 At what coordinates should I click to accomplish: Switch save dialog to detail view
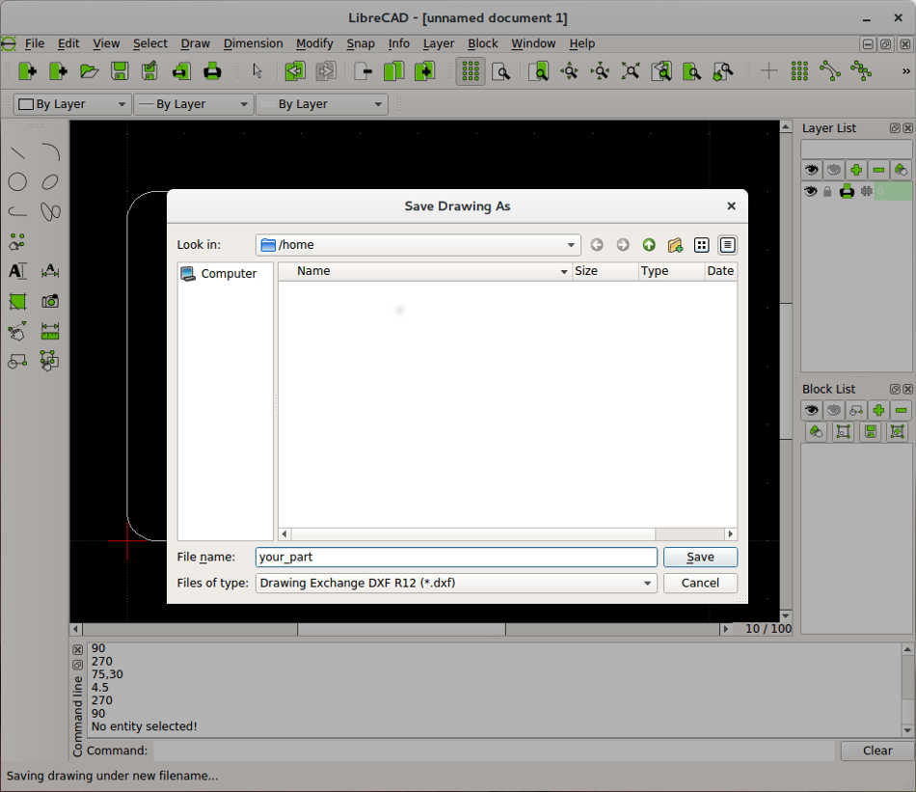click(x=727, y=245)
